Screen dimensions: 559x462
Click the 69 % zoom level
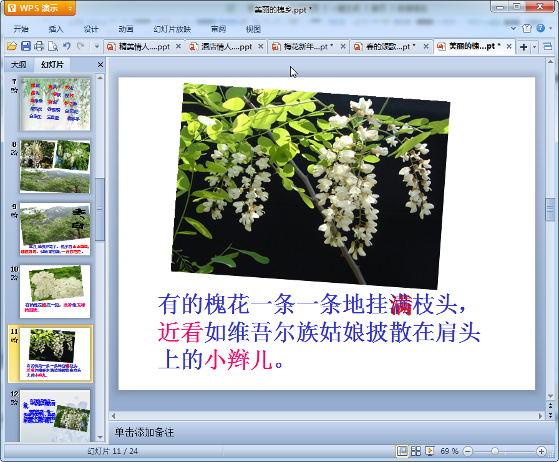(449, 451)
